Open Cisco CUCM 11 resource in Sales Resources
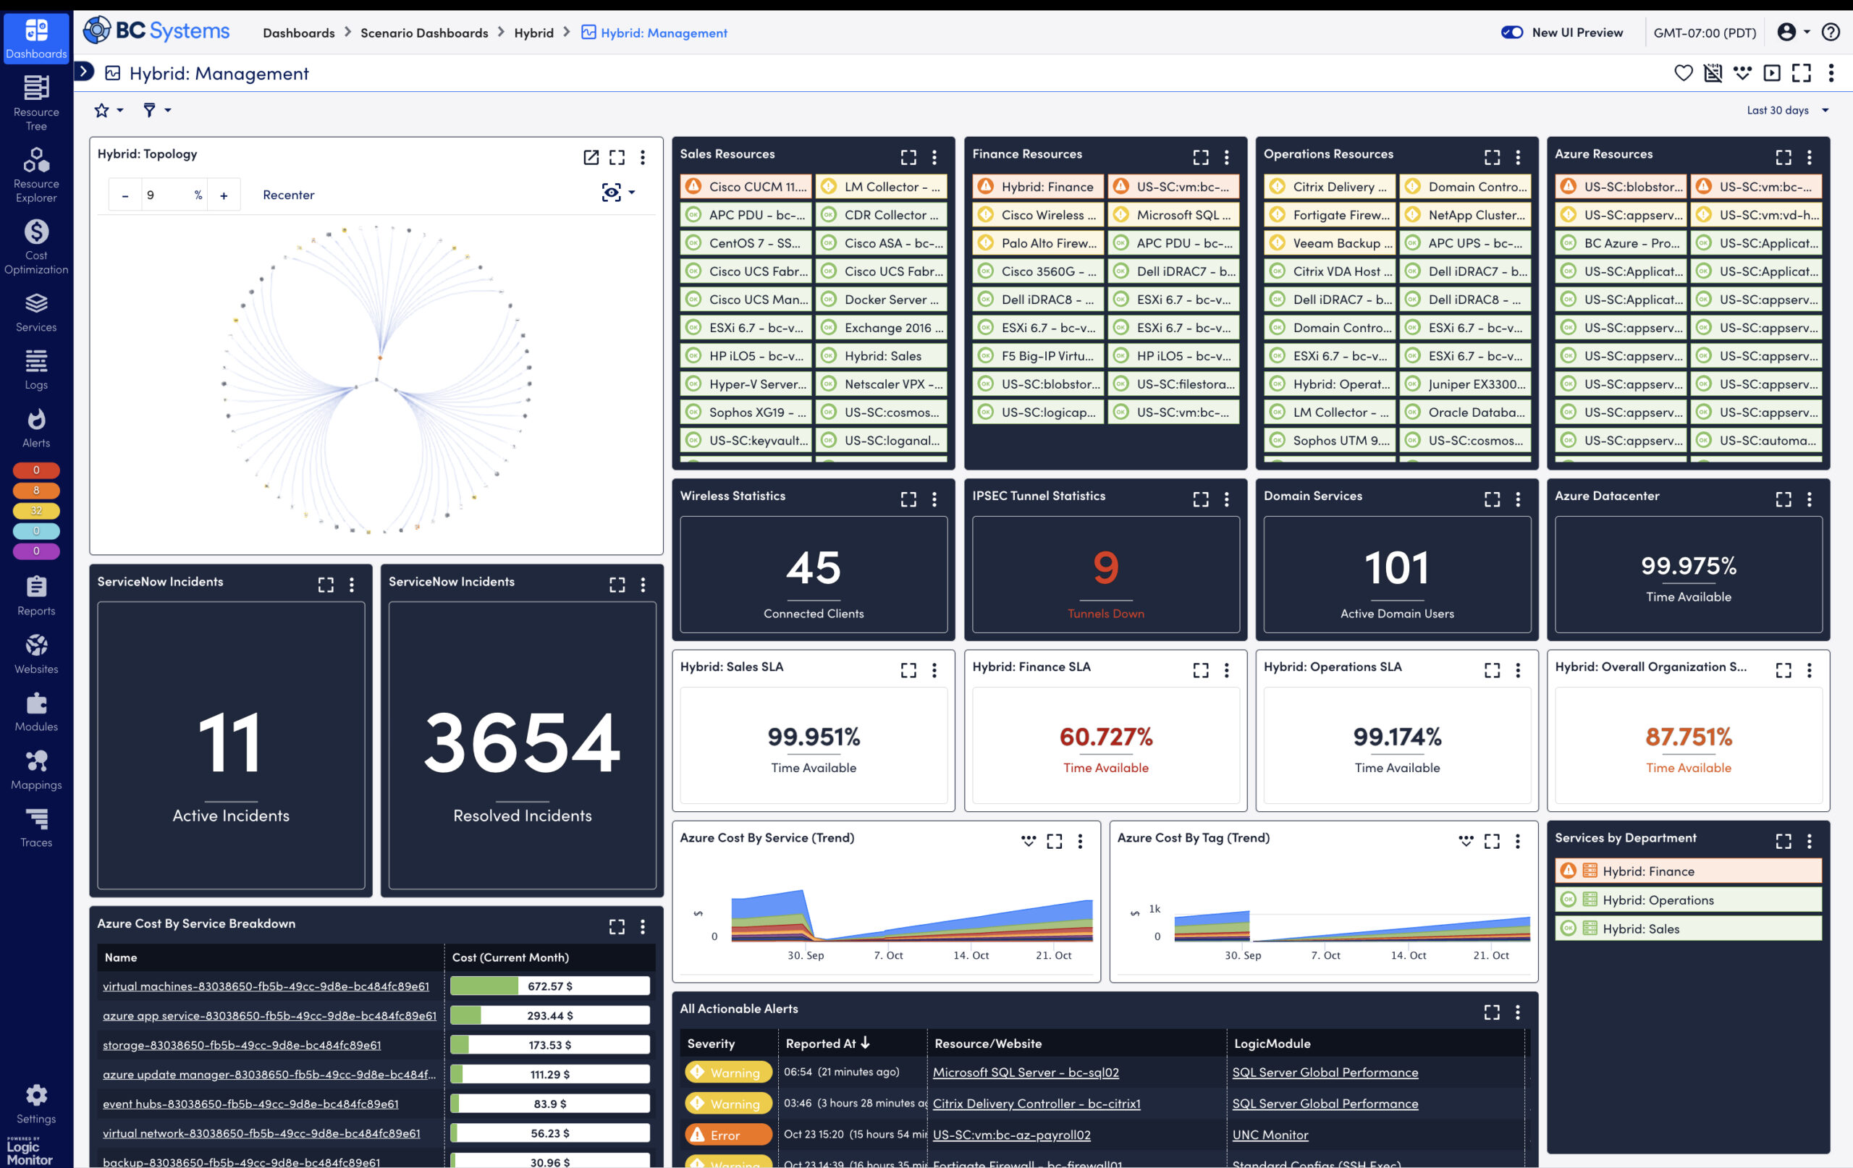 [x=746, y=186]
